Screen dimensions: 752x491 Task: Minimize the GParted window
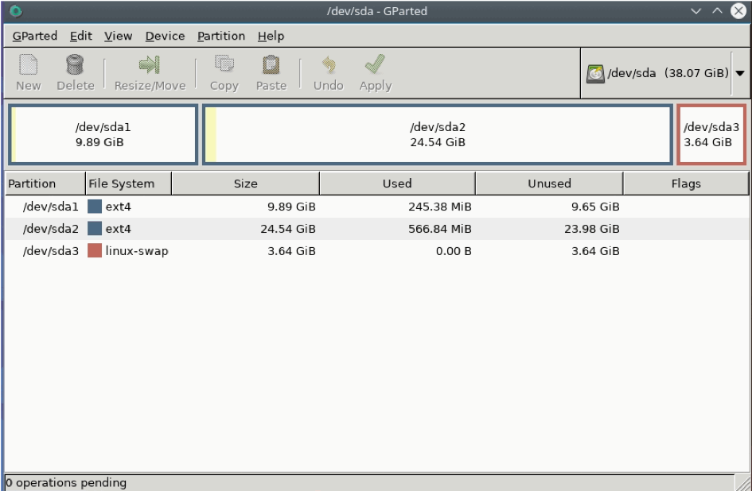(x=696, y=10)
